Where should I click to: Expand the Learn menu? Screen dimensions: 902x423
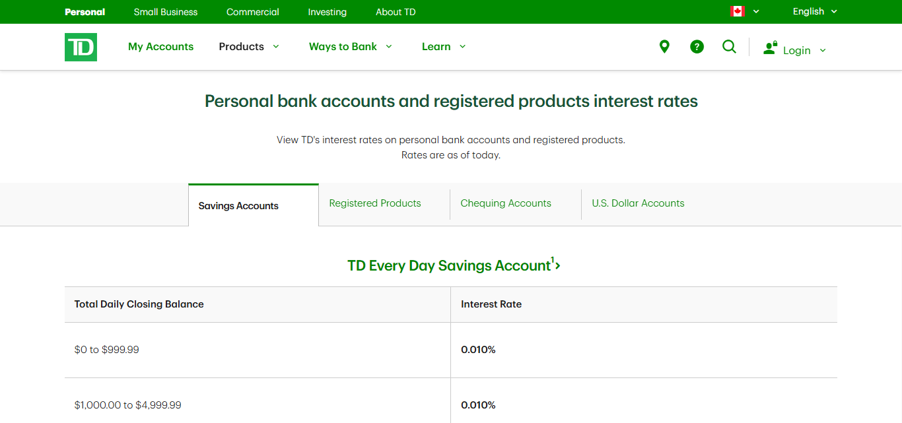tap(444, 46)
